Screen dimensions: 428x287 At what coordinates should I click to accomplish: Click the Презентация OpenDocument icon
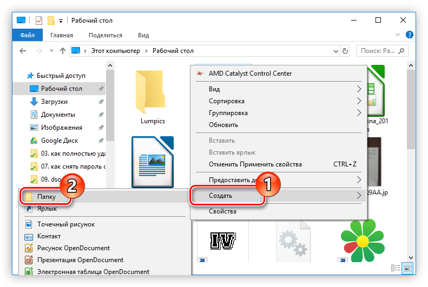tap(29, 260)
